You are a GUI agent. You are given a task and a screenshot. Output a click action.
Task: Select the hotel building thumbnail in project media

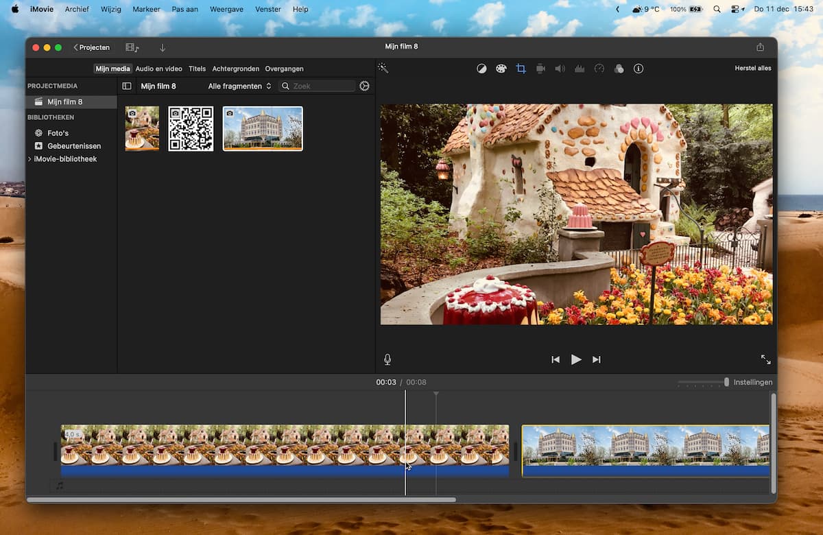coord(263,128)
